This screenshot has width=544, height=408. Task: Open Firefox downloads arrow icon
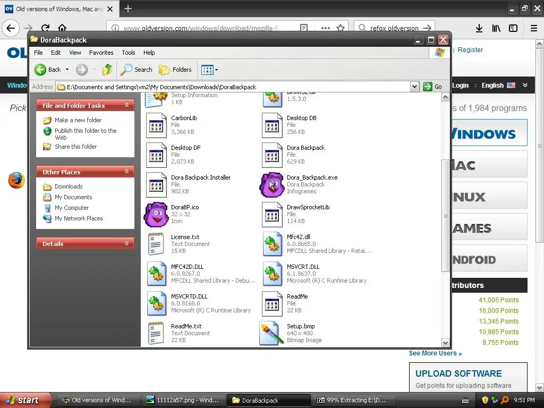click(479, 28)
